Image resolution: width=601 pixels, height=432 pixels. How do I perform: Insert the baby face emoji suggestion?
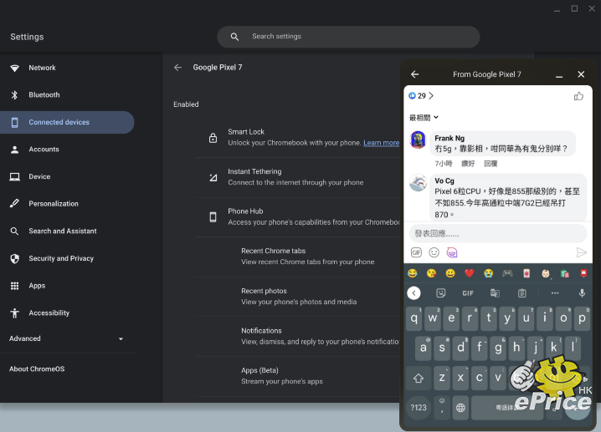545,273
